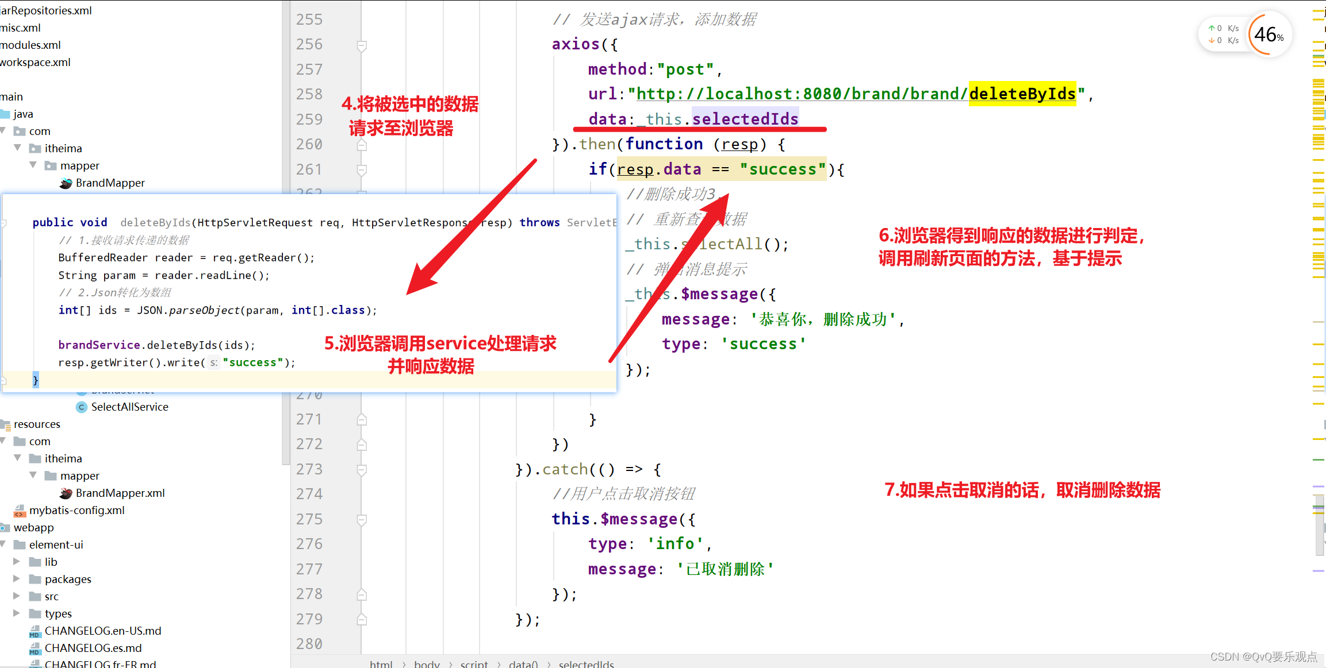Click the lib folder icon
1326x668 pixels.
click(x=35, y=562)
